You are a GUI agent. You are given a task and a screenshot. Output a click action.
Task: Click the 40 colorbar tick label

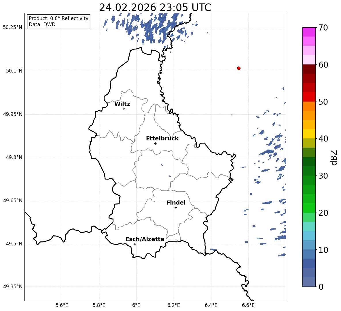[323, 139]
